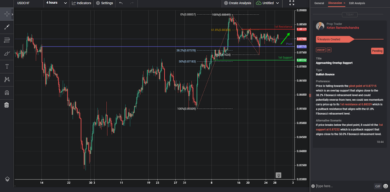Open the GIF picker
The width and height of the screenshot is (390, 192).
378,186
